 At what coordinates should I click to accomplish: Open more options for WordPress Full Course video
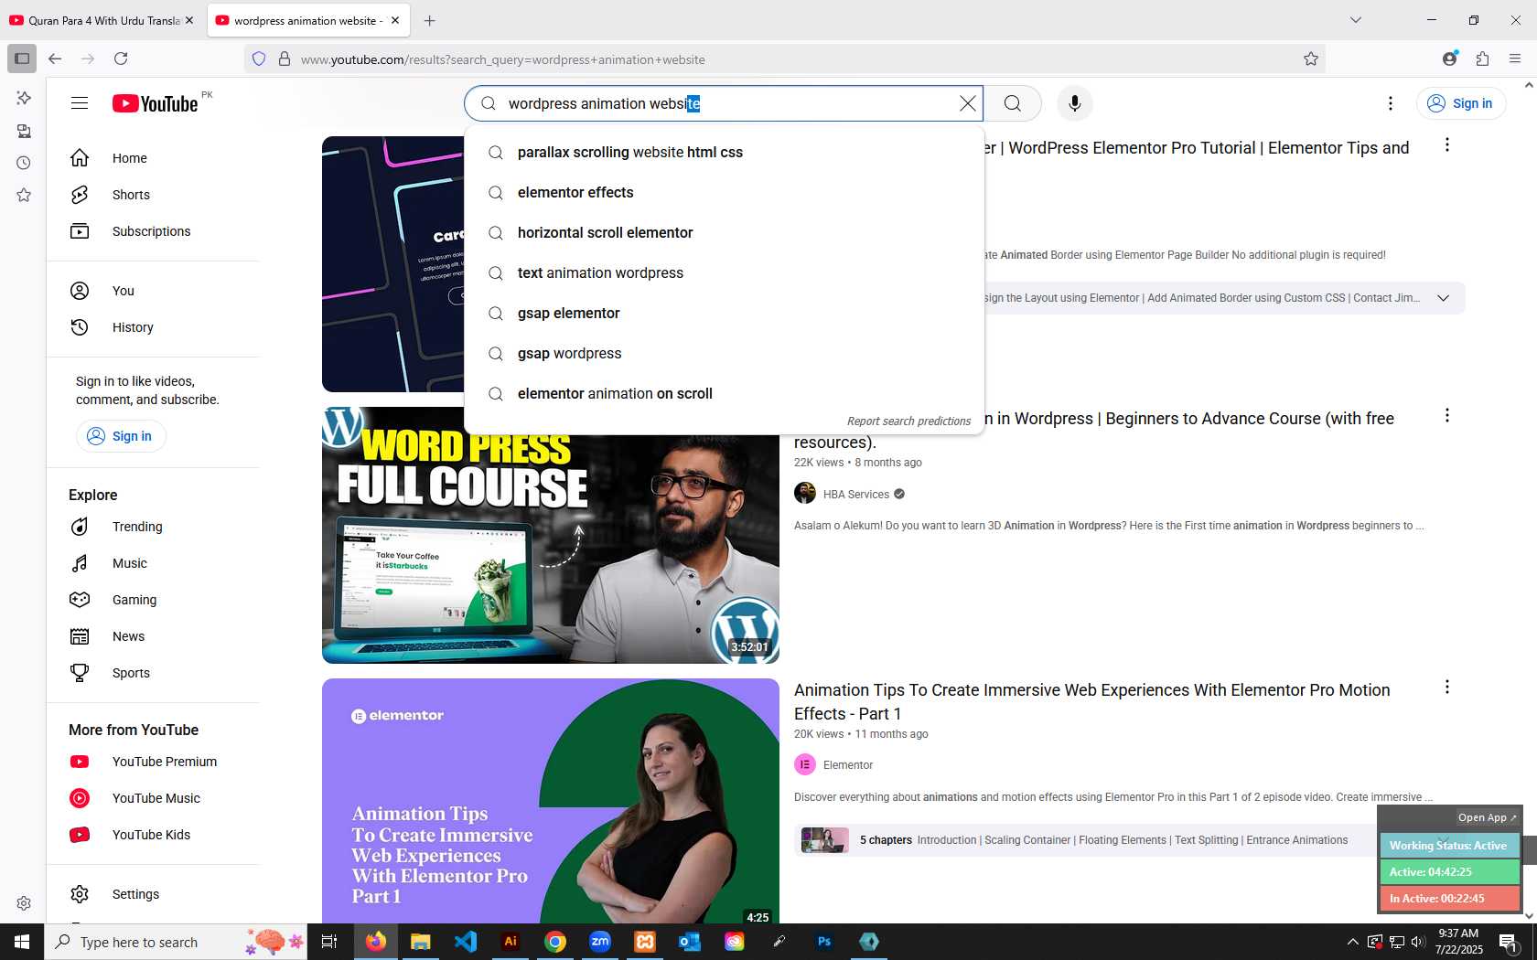click(1447, 415)
